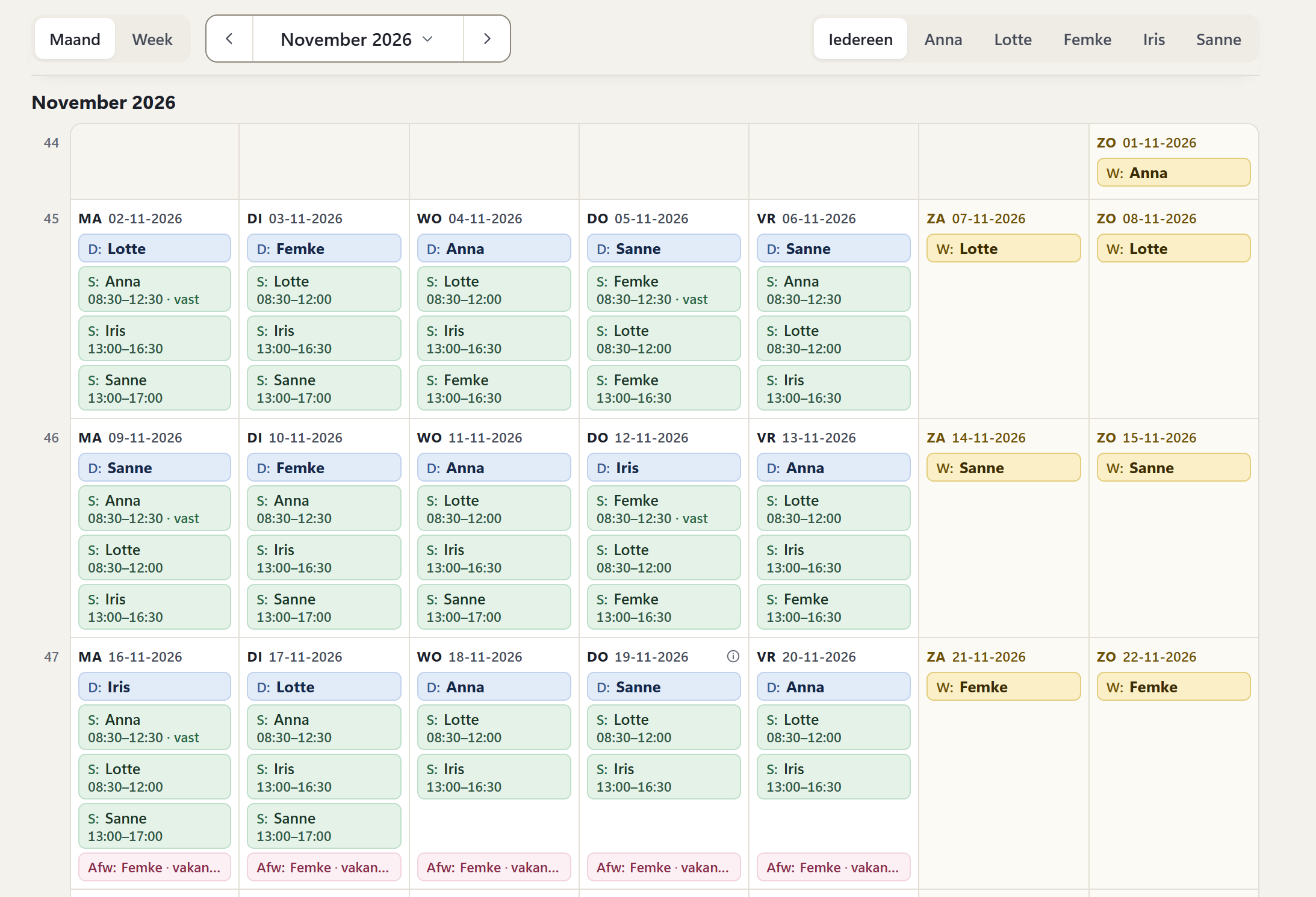Image resolution: width=1316 pixels, height=897 pixels.
Task: Open D: Femke shift on 03-11-2026
Action: tap(324, 249)
